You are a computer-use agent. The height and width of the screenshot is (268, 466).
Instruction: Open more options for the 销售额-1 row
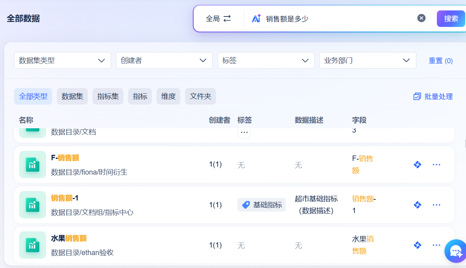coord(436,205)
